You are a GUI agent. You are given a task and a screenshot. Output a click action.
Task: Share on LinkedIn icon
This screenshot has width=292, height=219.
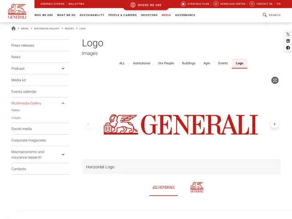coord(288,41)
